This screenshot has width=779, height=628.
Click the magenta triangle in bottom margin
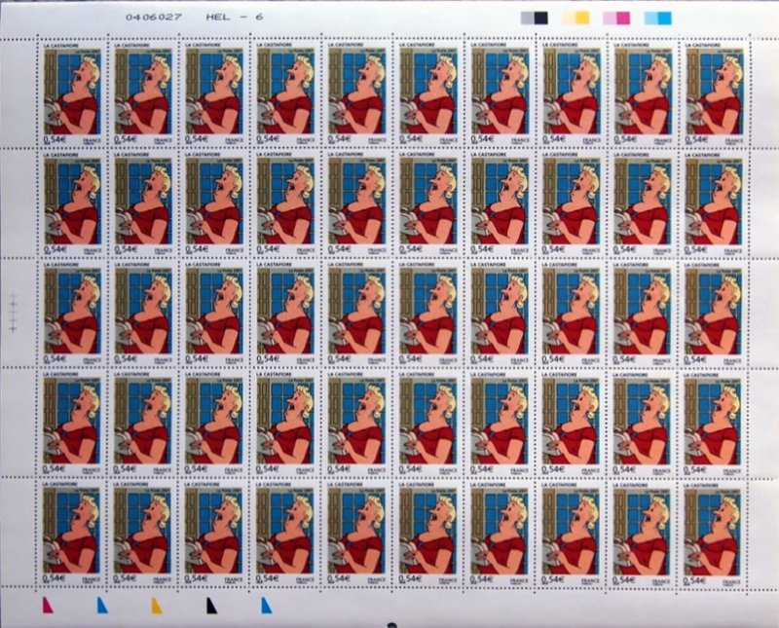(45, 606)
